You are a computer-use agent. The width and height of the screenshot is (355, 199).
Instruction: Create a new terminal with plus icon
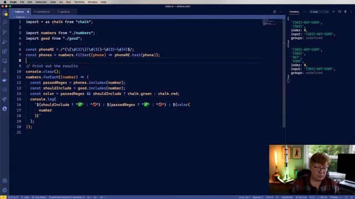[333, 12]
